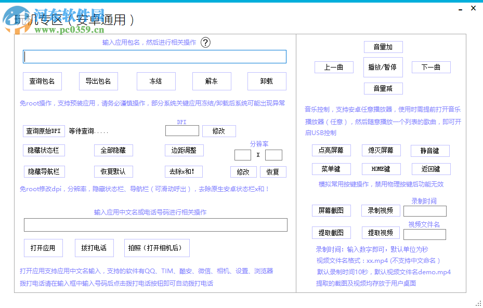Screen dimensions: 483x308
Task: Uninstall the app via 卸载
Action: (x=267, y=81)
